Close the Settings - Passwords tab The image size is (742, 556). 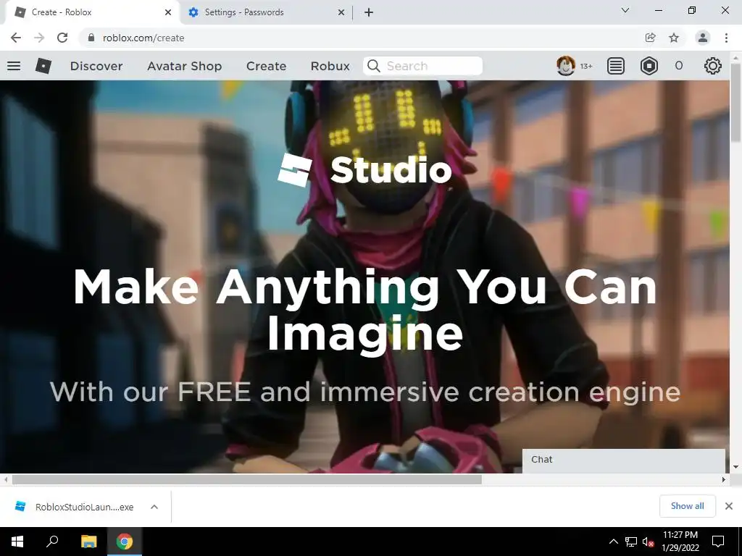(x=341, y=12)
